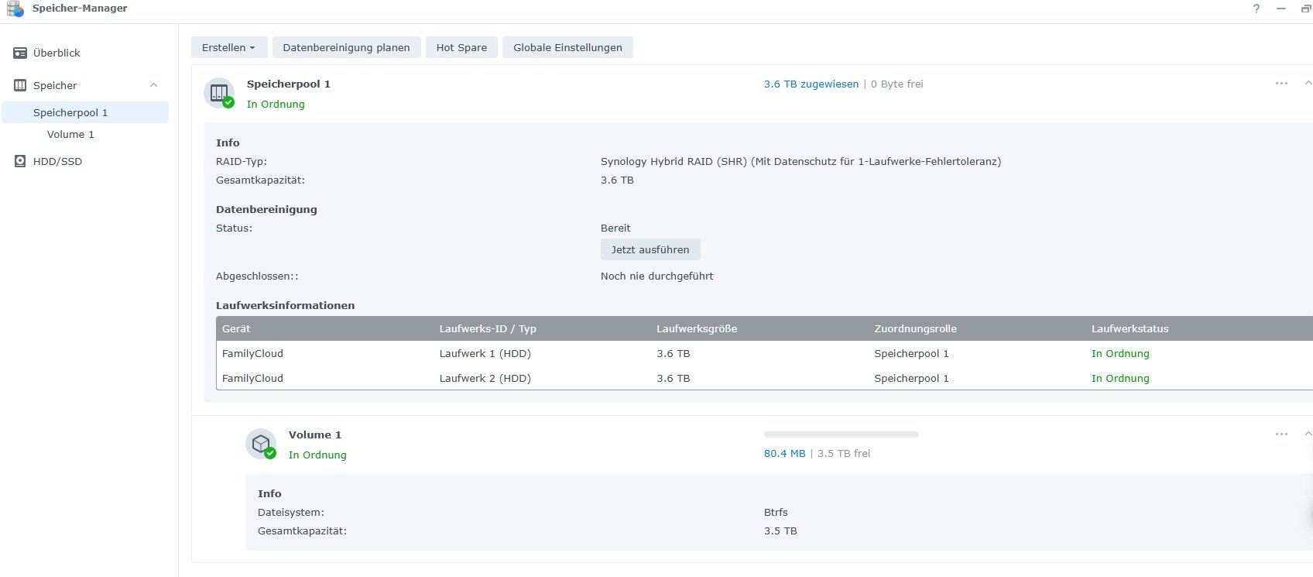Click the Laufwerks-ID / Typ column header
Screen dimensions: 1313x577
488,328
